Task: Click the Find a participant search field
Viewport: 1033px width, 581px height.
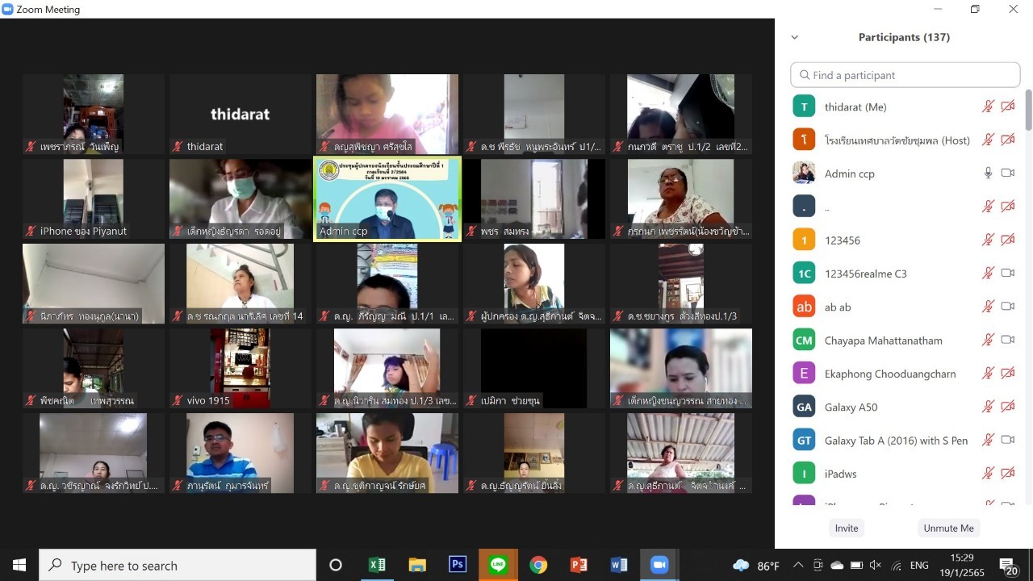Action: (905, 75)
